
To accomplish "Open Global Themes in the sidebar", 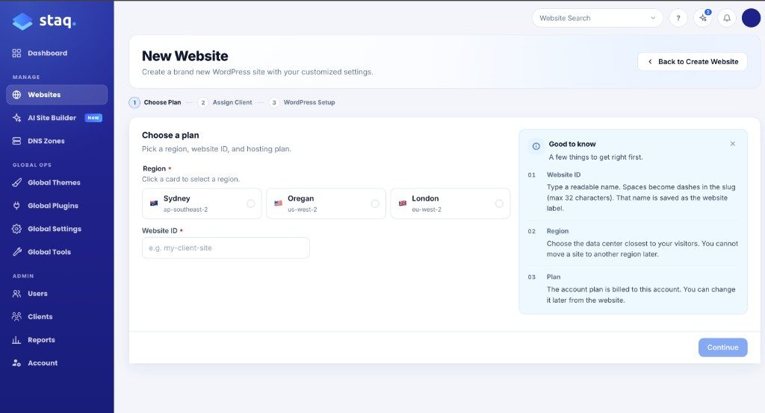I will (57, 183).
